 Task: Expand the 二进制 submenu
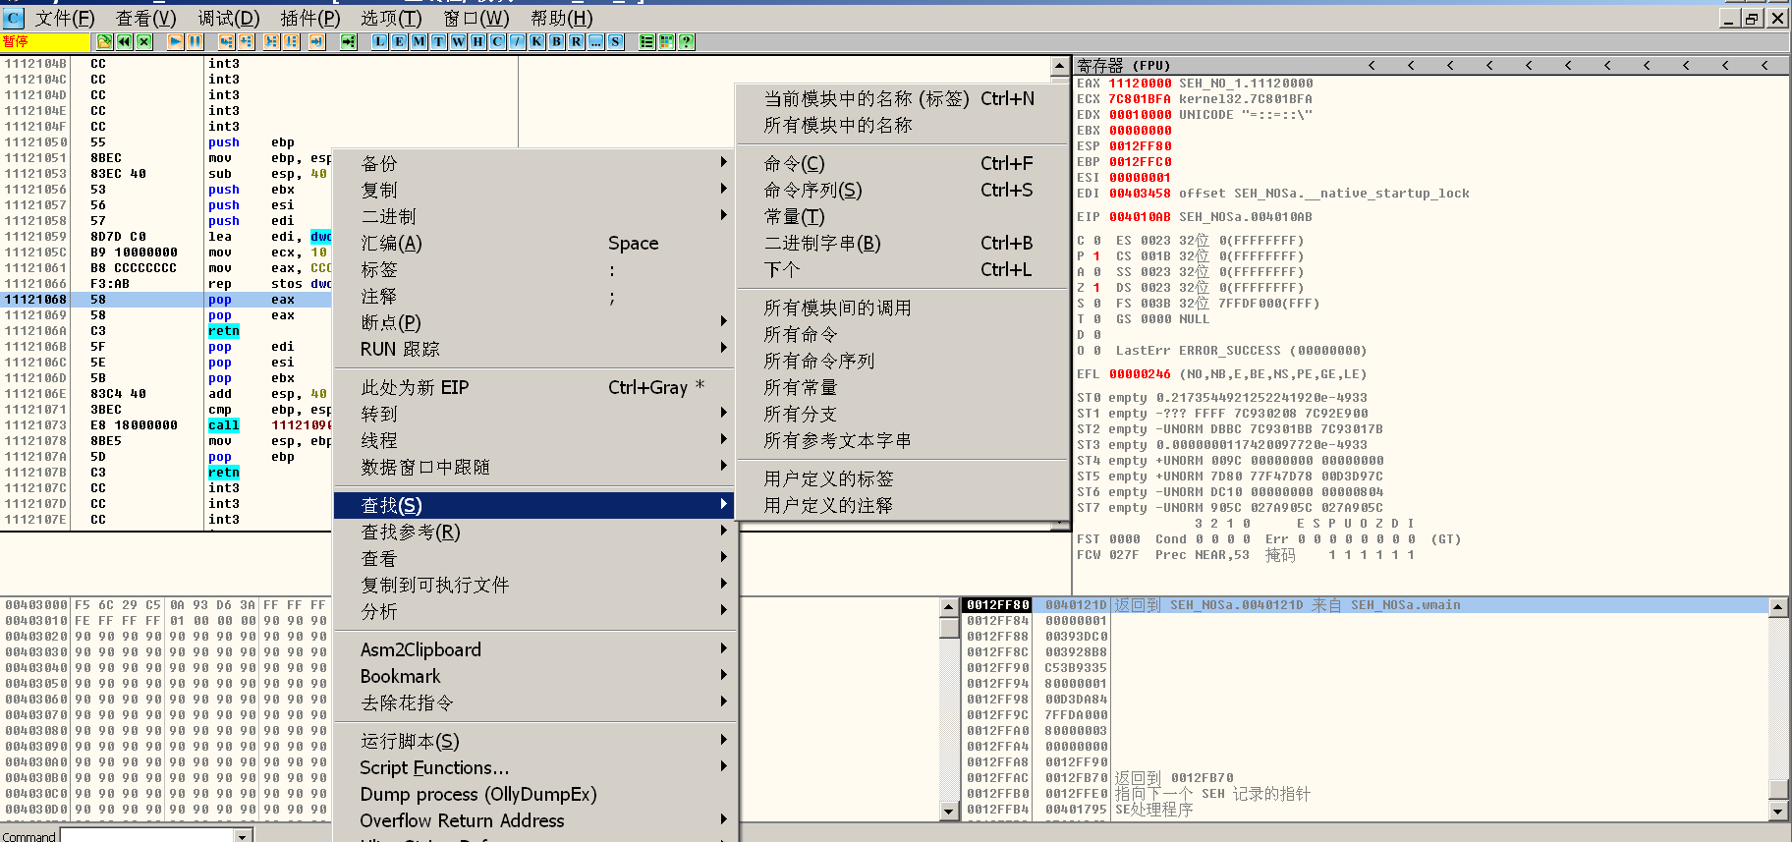534,216
